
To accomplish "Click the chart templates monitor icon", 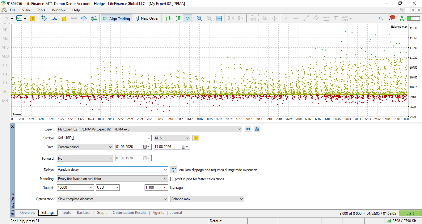I will tap(21, 18).
